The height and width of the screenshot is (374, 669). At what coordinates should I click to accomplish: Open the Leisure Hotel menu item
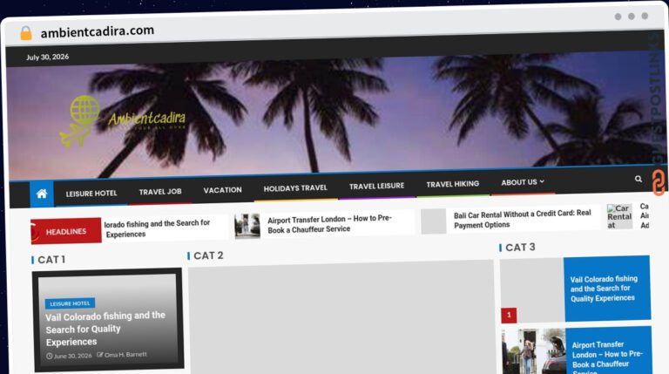point(91,194)
